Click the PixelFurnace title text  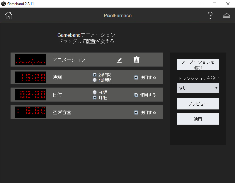click(x=118, y=15)
